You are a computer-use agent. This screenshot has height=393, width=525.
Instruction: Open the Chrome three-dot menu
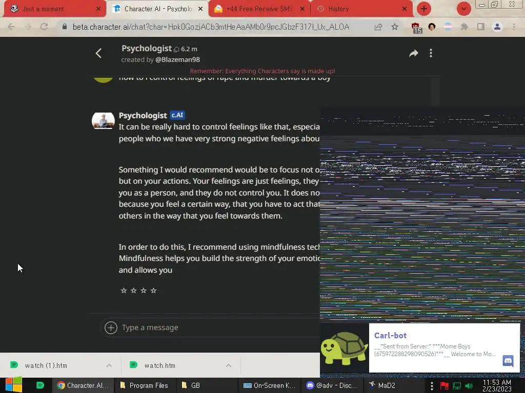tap(514, 27)
